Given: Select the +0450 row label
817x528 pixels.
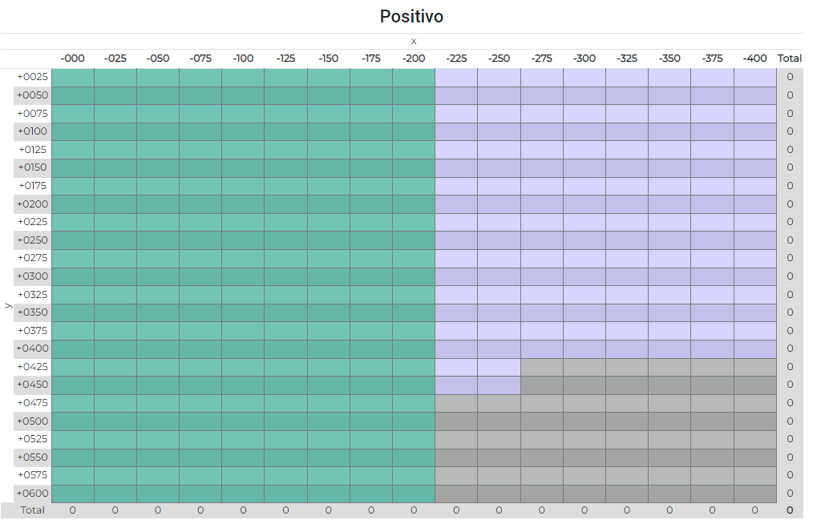Looking at the screenshot, I should click(32, 385).
